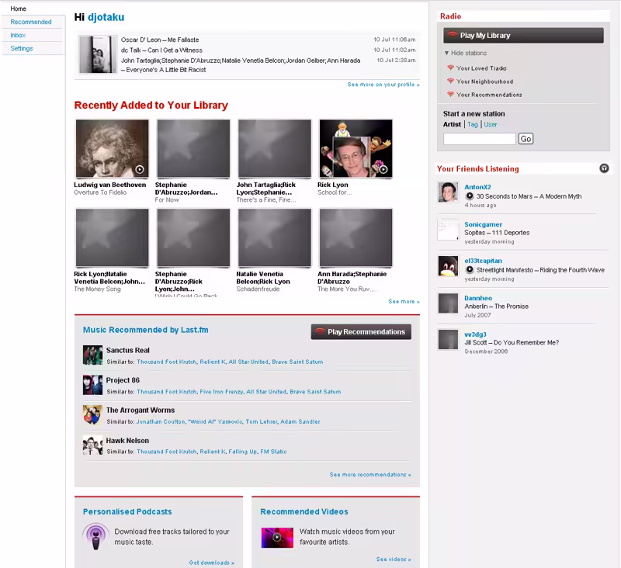Open AntonX2's avatar picture
The height and width of the screenshot is (568, 621).
[x=448, y=192]
